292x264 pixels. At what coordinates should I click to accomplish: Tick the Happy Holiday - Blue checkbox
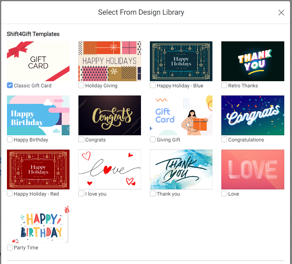click(x=153, y=85)
